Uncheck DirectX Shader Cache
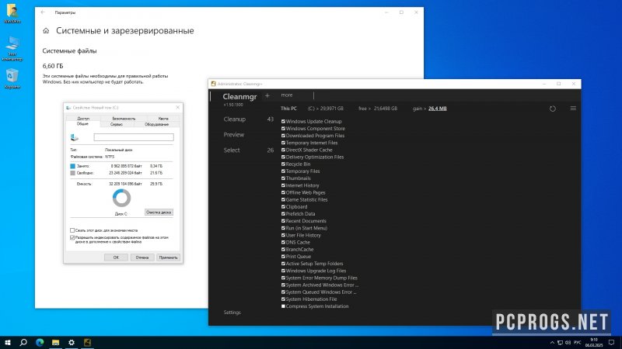Viewport: 622px width, 349px height. pyautogui.click(x=283, y=150)
